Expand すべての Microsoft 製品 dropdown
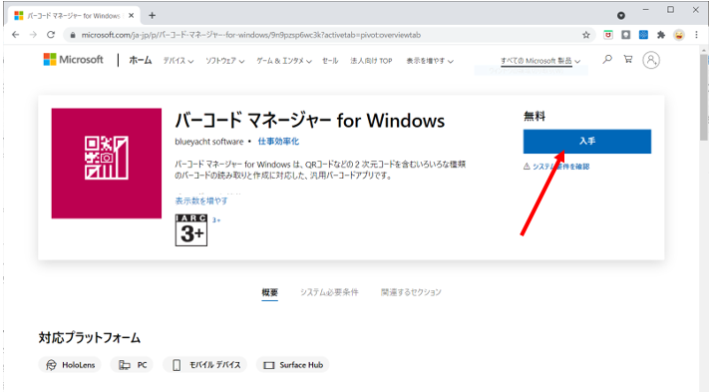711x392 pixels. click(540, 61)
